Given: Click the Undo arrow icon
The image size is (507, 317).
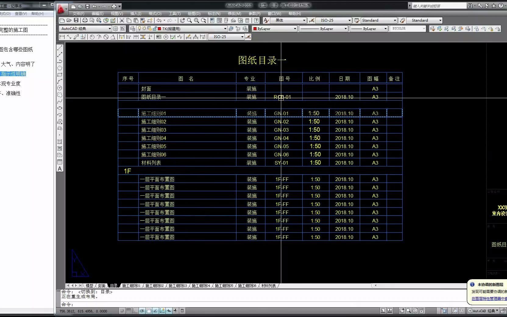Looking at the screenshot, I should tap(159, 20).
